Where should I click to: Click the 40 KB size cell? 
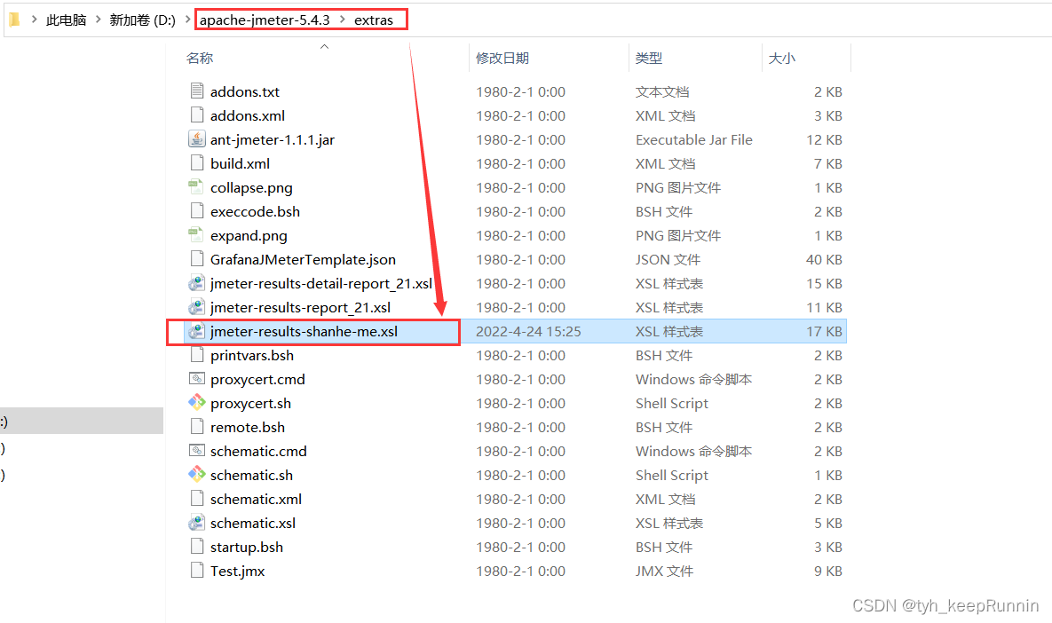tap(824, 259)
